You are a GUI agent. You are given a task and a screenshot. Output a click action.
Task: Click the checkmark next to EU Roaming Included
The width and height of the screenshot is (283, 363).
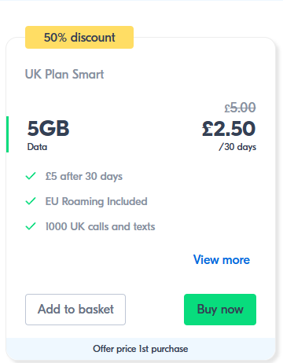tap(31, 201)
